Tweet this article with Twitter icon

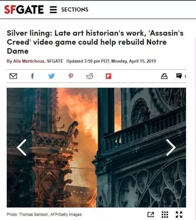[52, 76]
